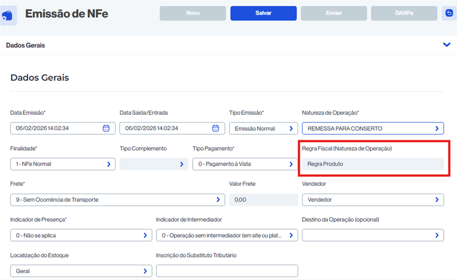Expand the Indicador de Intermediador dropdown
Viewport: 457px width, 280px height.
pyautogui.click(x=291, y=235)
